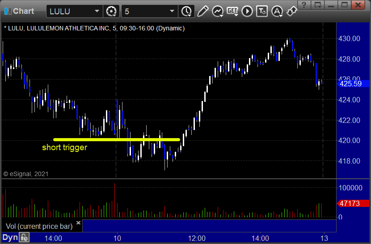Click the chart title LULULEMON ATHLETICA INC

coord(68,29)
